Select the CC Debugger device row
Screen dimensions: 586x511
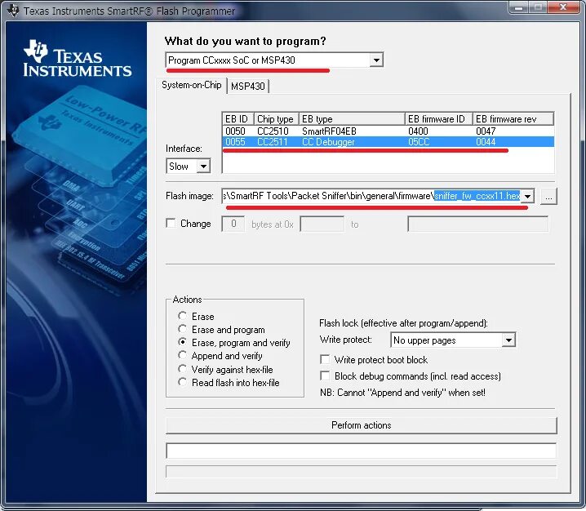[x=388, y=142]
